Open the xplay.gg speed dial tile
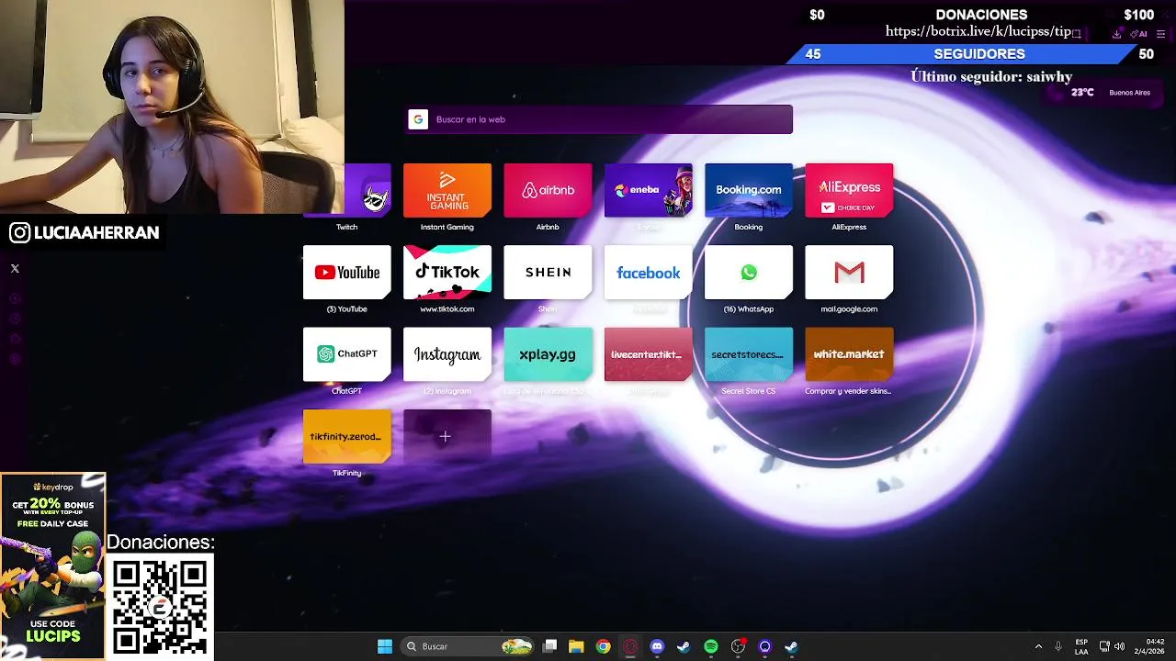This screenshot has height=661, width=1176. pyautogui.click(x=548, y=354)
